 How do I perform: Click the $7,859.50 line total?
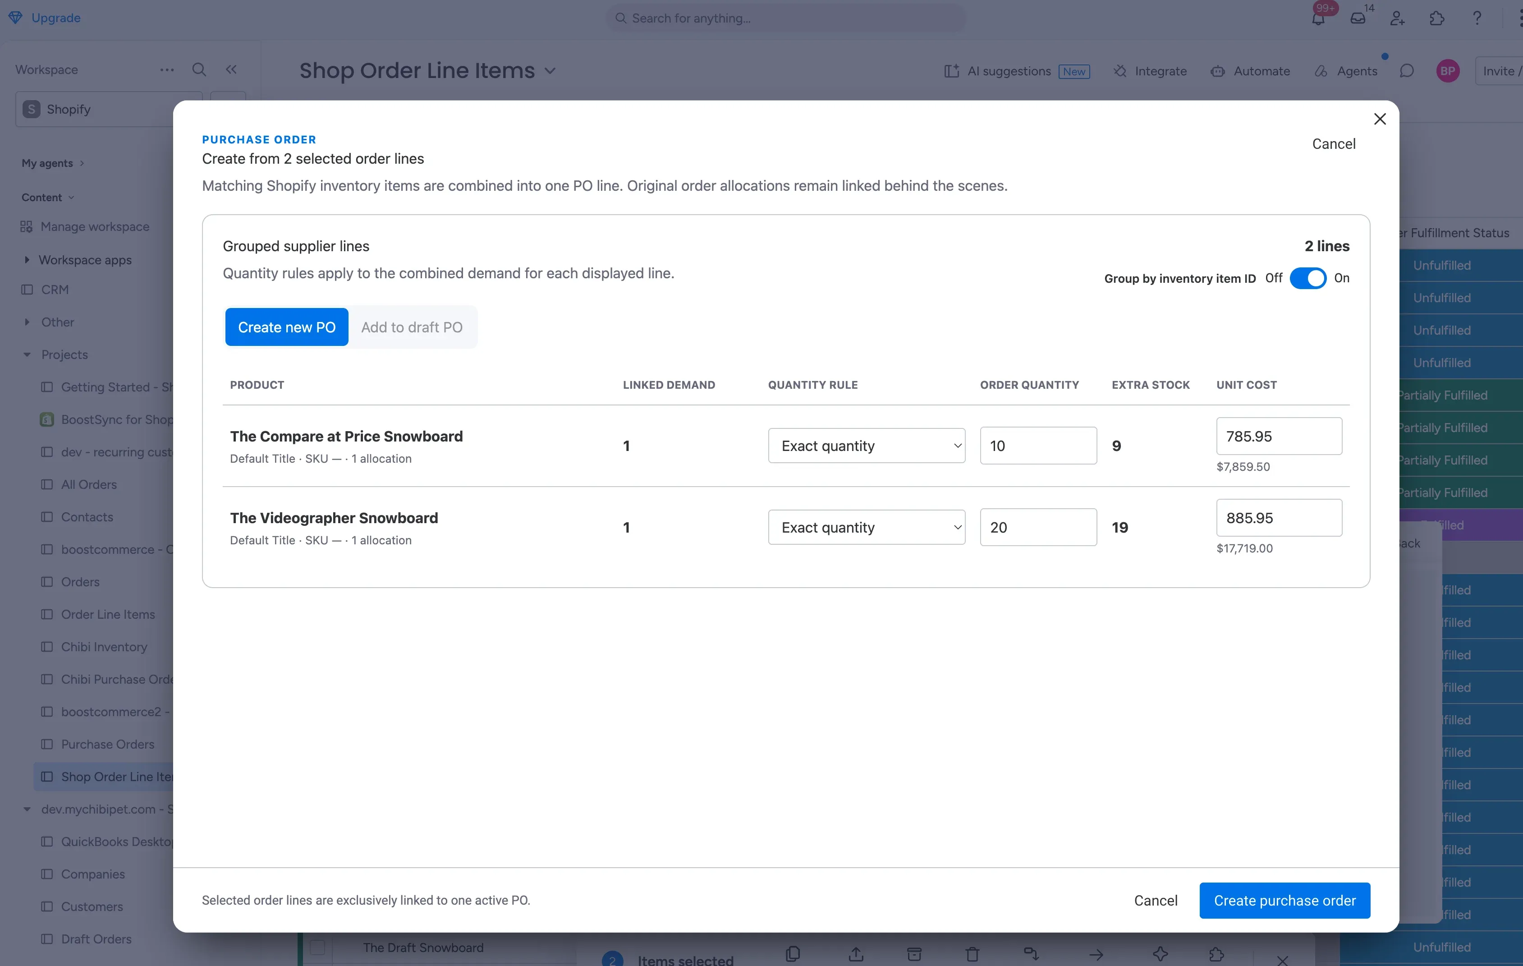click(x=1243, y=466)
